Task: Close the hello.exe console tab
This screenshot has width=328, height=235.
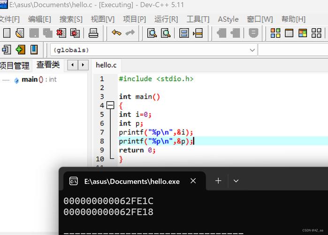Action: pyautogui.click(x=193, y=181)
